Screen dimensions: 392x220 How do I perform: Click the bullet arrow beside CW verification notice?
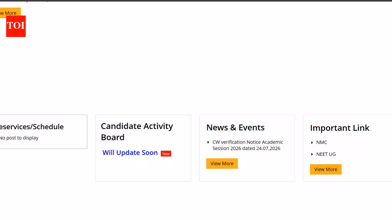(x=208, y=142)
